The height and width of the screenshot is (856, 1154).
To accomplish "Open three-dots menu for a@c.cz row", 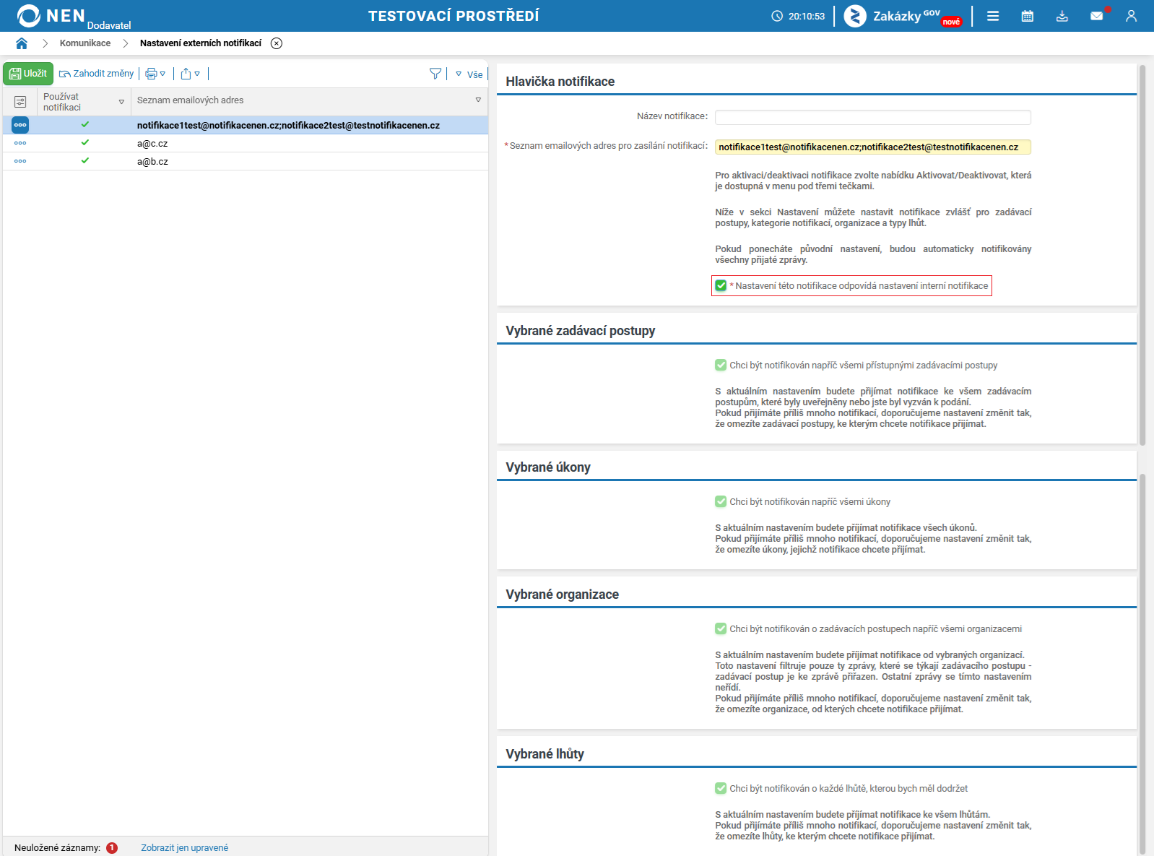I will [20, 143].
